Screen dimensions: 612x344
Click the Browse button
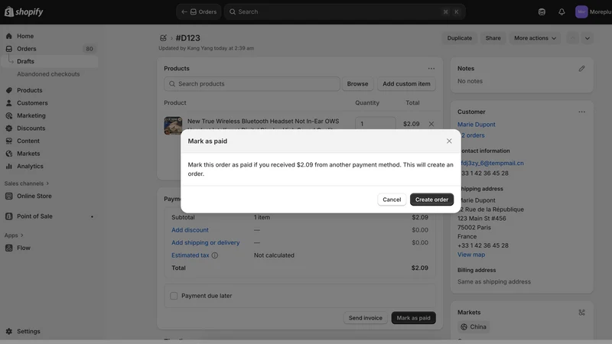pyautogui.click(x=357, y=84)
